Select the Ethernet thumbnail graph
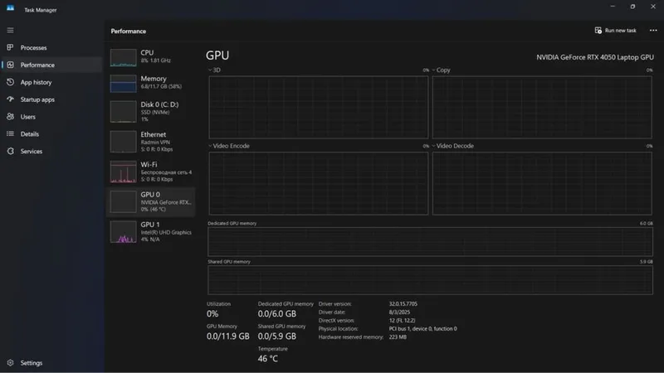This screenshot has height=373, width=664. point(123,142)
